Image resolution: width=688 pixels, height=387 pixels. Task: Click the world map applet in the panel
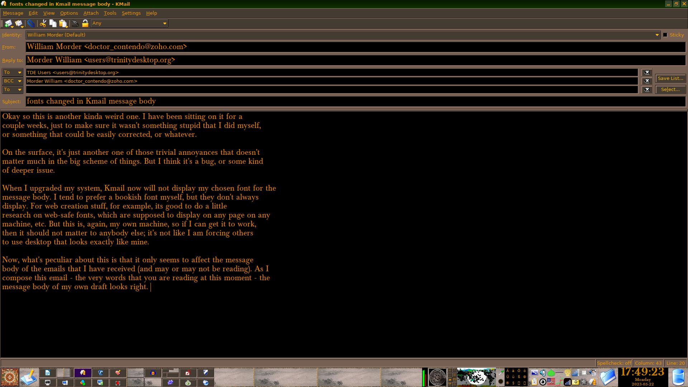click(x=476, y=377)
